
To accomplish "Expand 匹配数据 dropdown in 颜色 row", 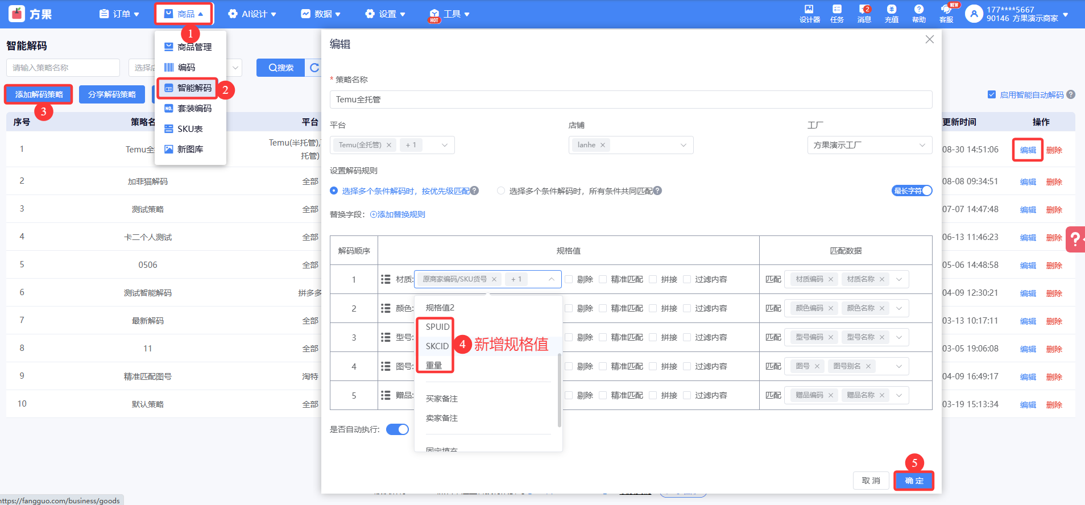I will pos(899,308).
